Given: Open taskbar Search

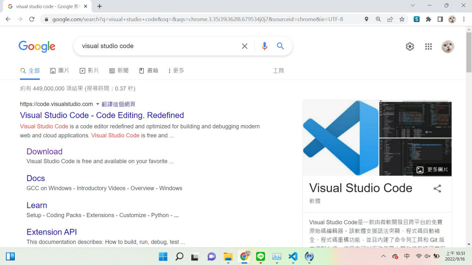Looking at the screenshot, I should [x=179, y=257].
